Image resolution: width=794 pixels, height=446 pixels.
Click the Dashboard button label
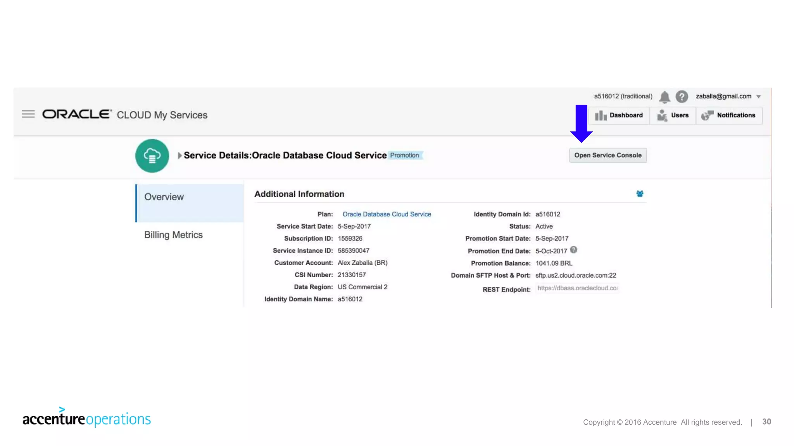(626, 115)
